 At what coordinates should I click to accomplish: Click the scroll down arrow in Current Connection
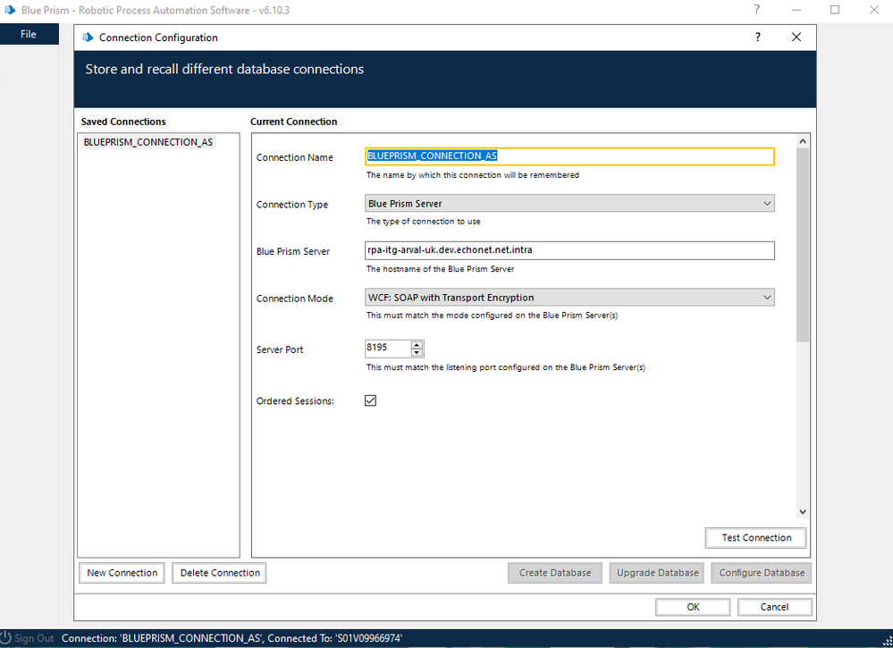[x=803, y=512]
